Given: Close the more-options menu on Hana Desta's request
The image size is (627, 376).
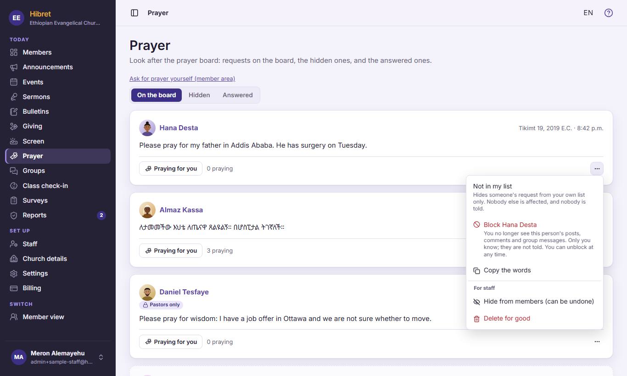Looking at the screenshot, I should [597, 169].
